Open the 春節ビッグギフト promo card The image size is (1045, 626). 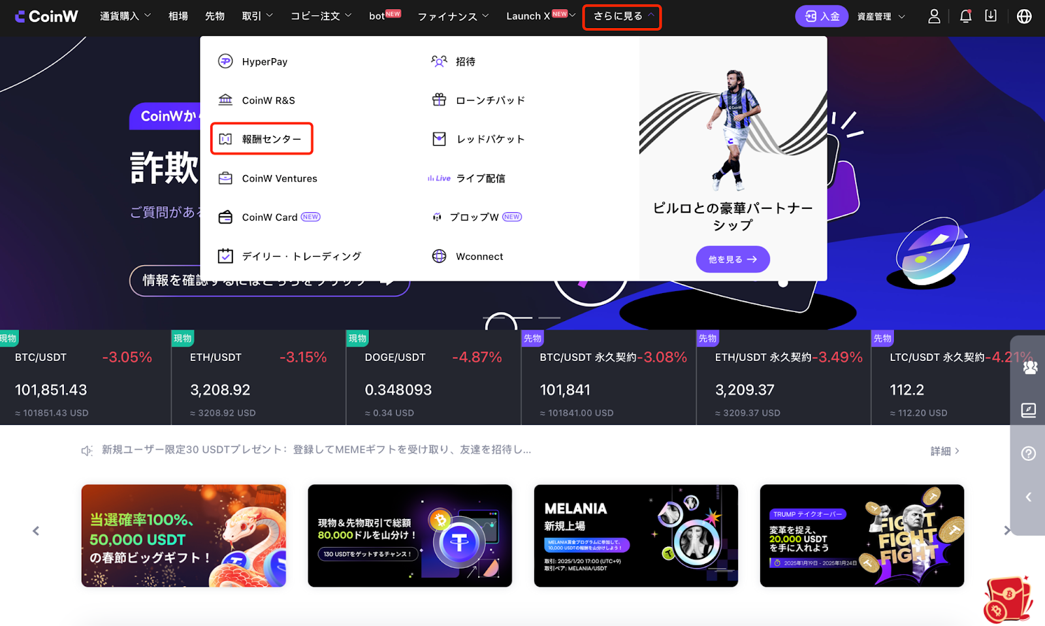(184, 535)
